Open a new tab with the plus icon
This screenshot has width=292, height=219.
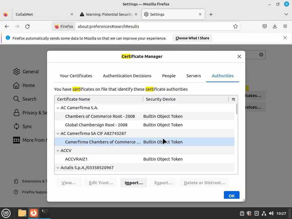[211, 14]
